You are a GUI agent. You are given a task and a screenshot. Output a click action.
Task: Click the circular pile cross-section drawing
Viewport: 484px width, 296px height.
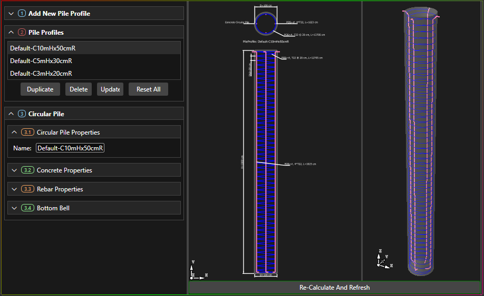pyautogui.click(x=267, y=23)
